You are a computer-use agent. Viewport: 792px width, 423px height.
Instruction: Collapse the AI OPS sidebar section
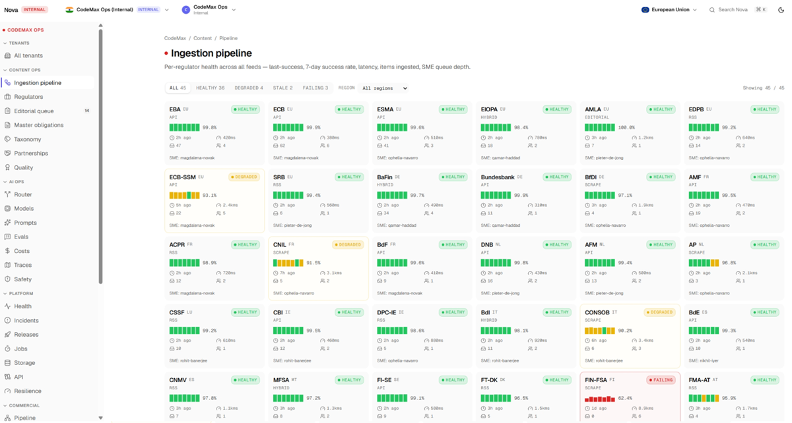tap(14, 182)
